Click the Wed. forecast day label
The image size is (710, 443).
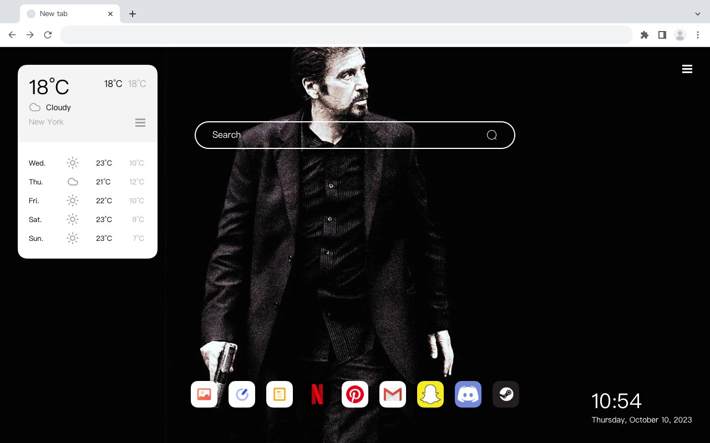coord(37,163)
